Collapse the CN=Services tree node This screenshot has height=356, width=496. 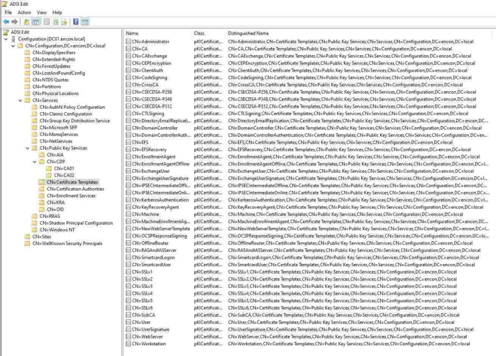click(20, 100)
